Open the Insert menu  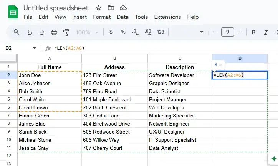pyautogui.click(x=79, y=17)
